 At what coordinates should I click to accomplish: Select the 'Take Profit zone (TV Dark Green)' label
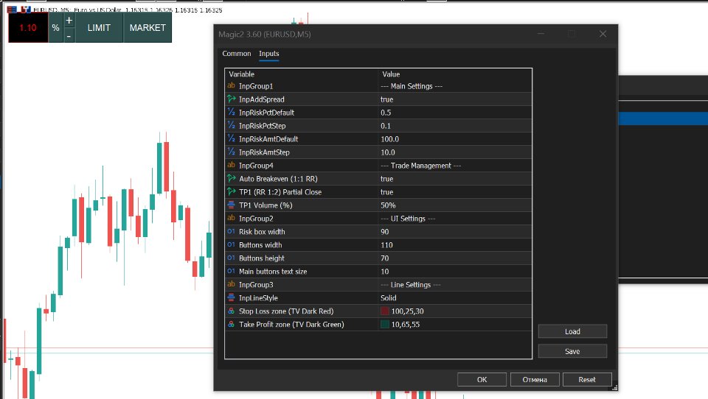click(x=291, y=324)
